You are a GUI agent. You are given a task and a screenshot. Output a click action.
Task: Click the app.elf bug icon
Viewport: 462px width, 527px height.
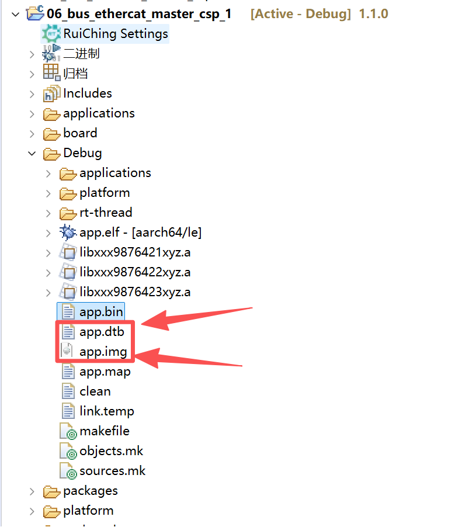[x=68, y=233]
